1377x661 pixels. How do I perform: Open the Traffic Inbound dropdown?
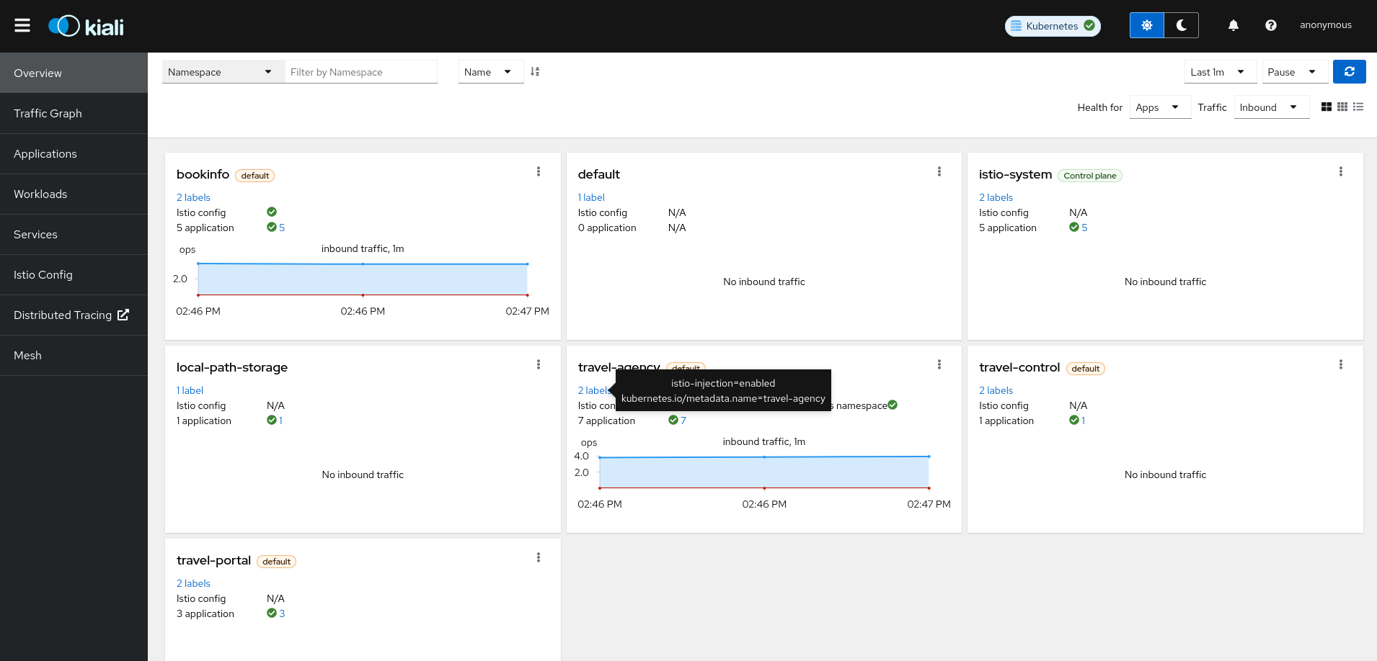(1270, 107)
